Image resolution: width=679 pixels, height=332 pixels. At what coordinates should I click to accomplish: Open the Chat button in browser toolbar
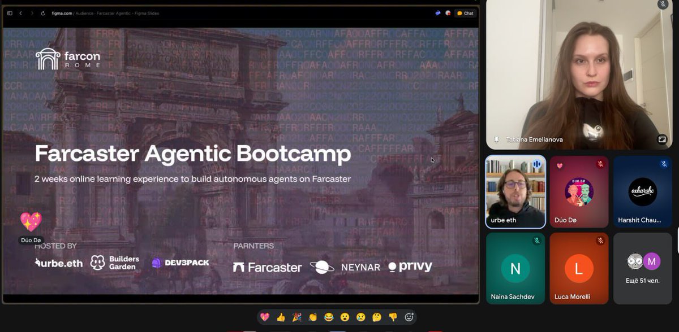tap(465, 13)
